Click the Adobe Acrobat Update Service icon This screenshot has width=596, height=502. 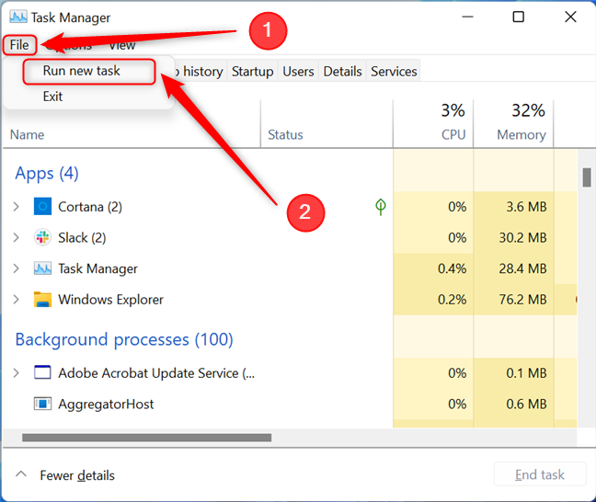[42, 372]
